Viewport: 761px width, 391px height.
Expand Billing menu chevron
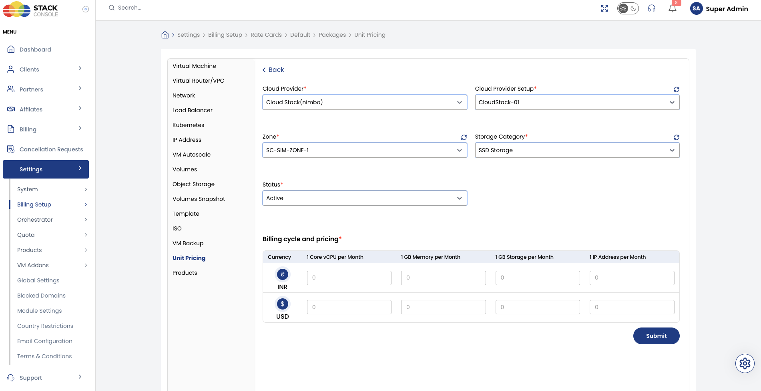pyautogui.click(x=80, y=129)
